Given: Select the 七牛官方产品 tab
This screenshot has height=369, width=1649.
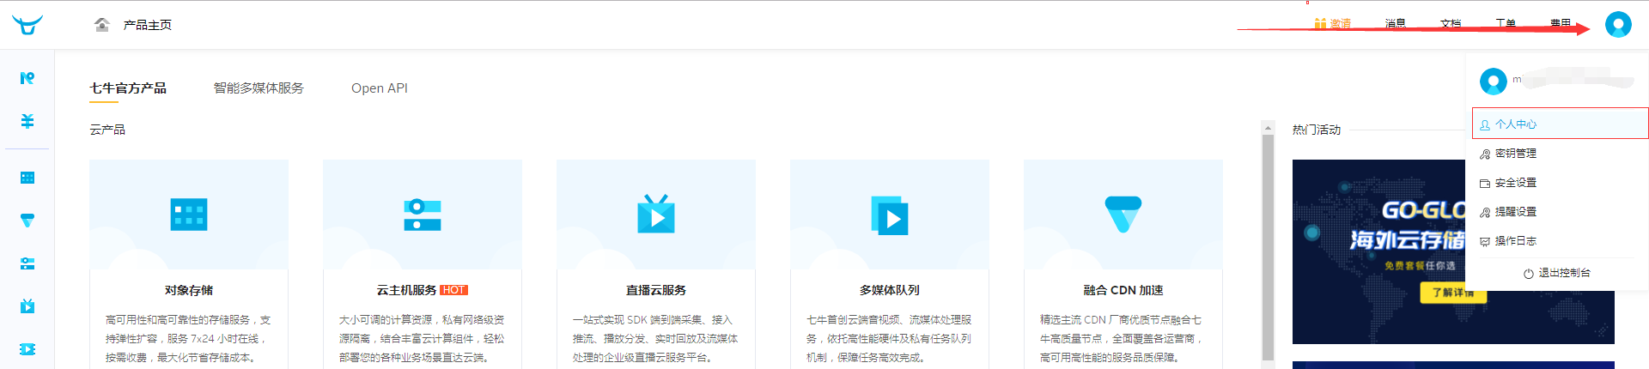Looking at the screenshot, I should click(x=128, y=88).
